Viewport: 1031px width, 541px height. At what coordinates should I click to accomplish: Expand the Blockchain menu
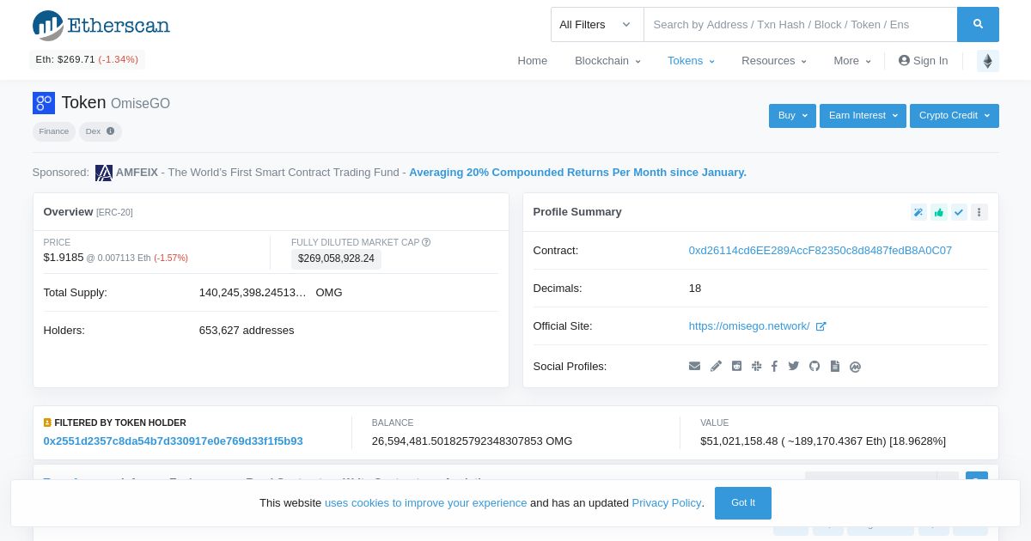607,61
